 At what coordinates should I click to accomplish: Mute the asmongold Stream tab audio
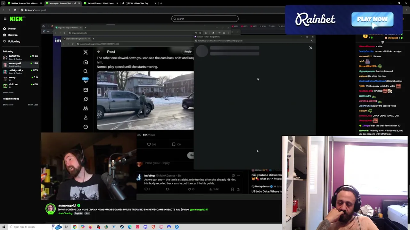click(x=75, y=3)
